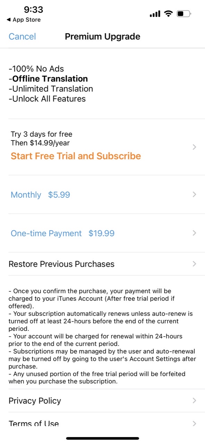
Task: Tap the battery indicator in status bar
Action: (x=184, y=14)
